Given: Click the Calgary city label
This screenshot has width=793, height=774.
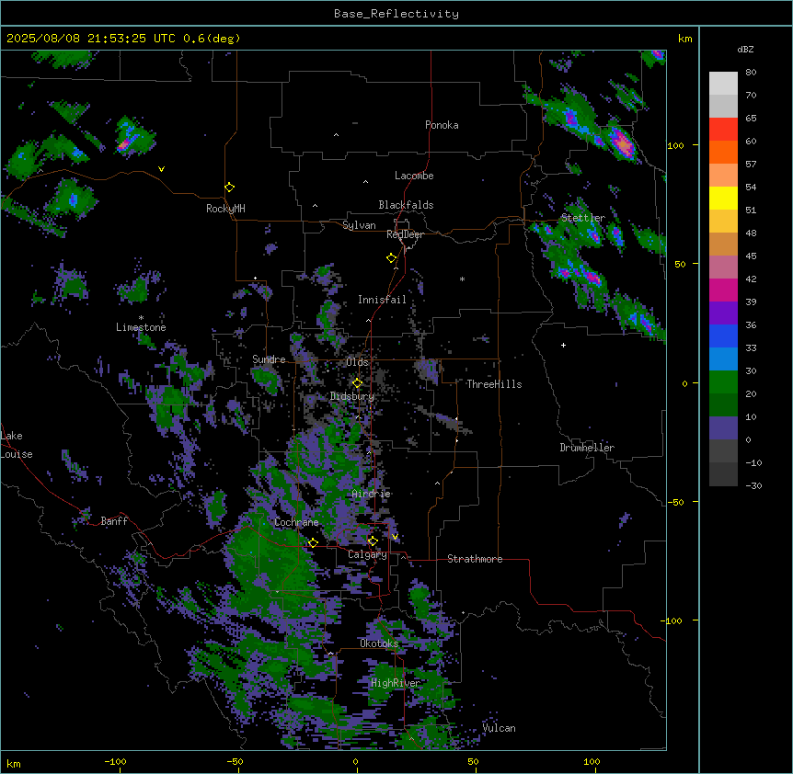Looking at the screenshot, I should coord(367,554).
